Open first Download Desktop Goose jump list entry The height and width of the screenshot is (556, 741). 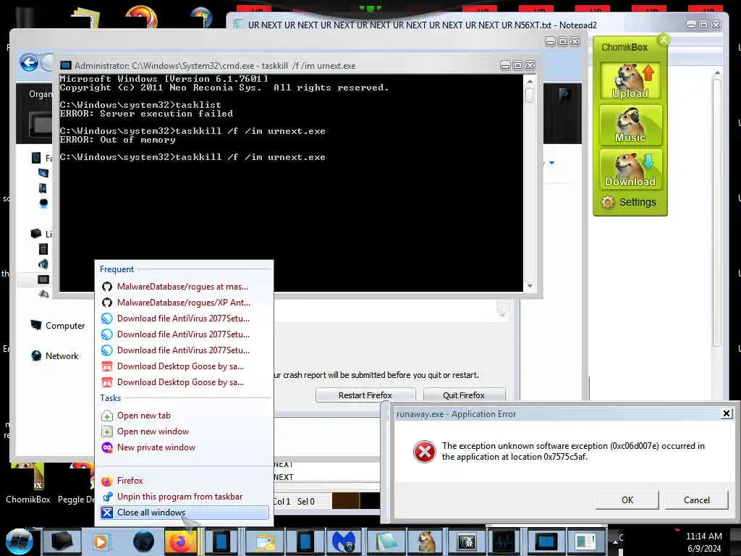click(x=183, y=366)
